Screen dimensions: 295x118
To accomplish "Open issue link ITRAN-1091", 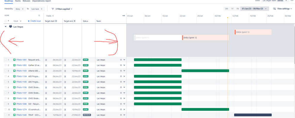I will [x=21, y=60].
